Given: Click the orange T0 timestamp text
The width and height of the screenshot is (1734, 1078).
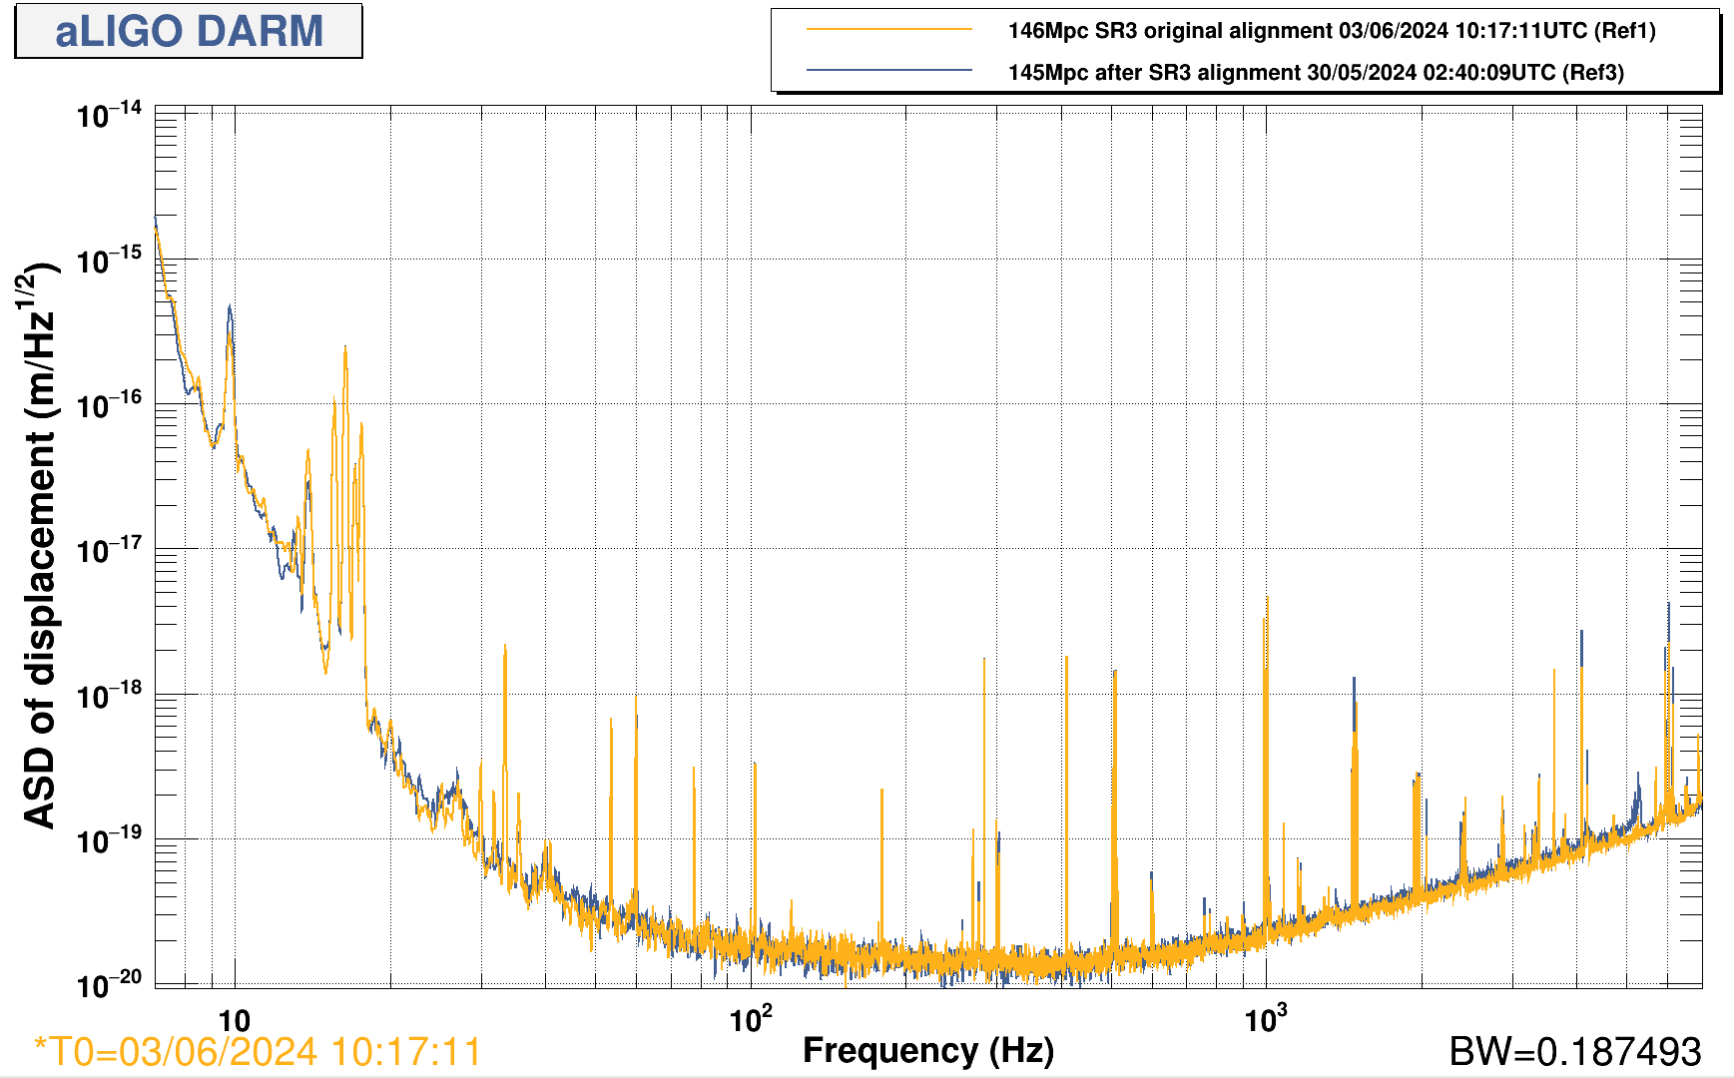Looking at the screenshot, I should [258, 1052].
